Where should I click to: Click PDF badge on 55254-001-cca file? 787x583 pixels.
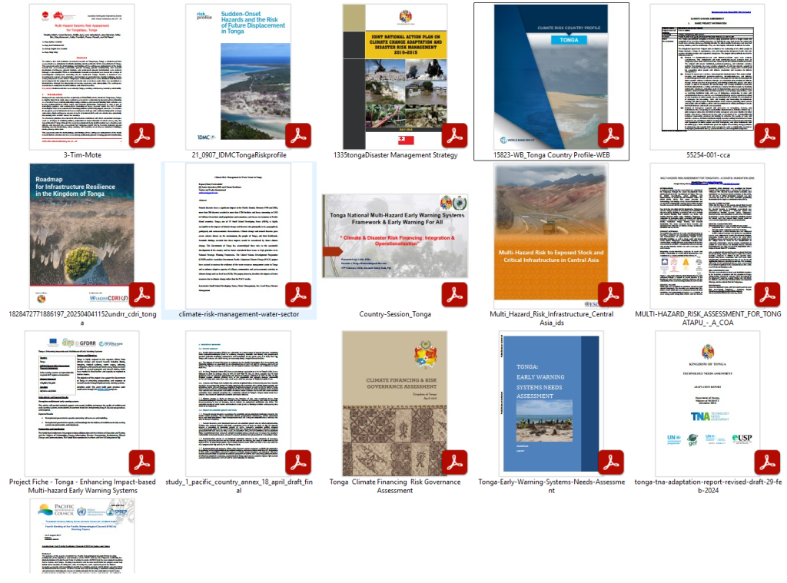[766, 136]
